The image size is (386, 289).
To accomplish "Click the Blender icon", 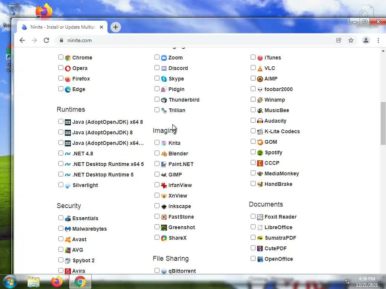I will 164,154.
